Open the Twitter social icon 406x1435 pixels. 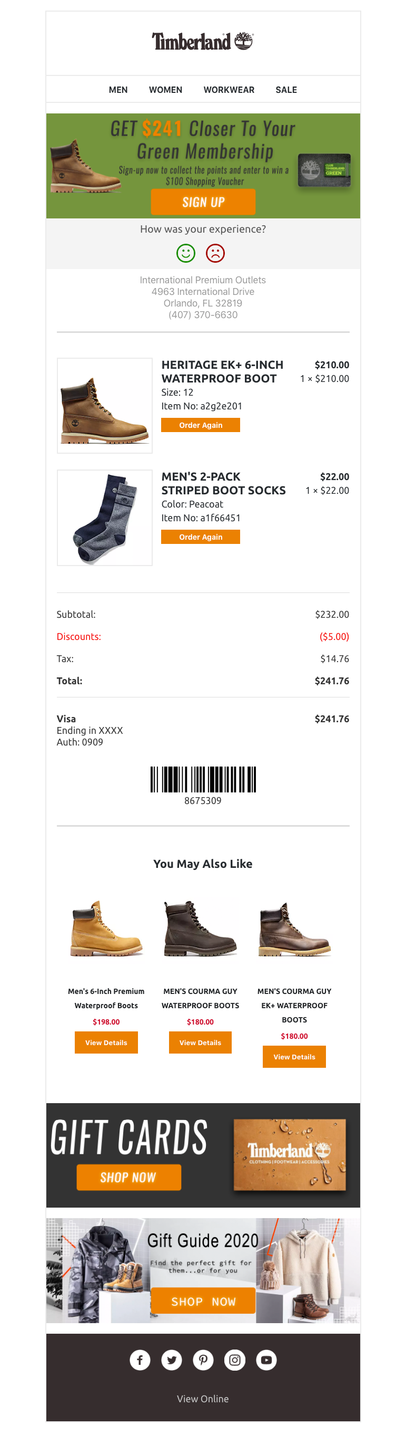click(x=171, y=1360)
